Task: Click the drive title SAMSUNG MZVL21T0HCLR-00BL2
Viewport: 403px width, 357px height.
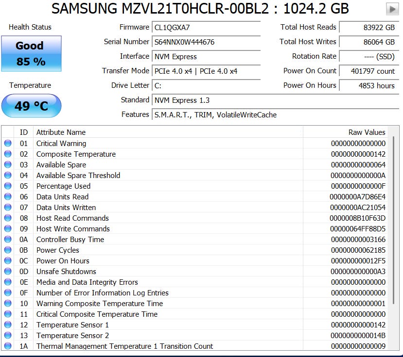Action: coord(160,8)
